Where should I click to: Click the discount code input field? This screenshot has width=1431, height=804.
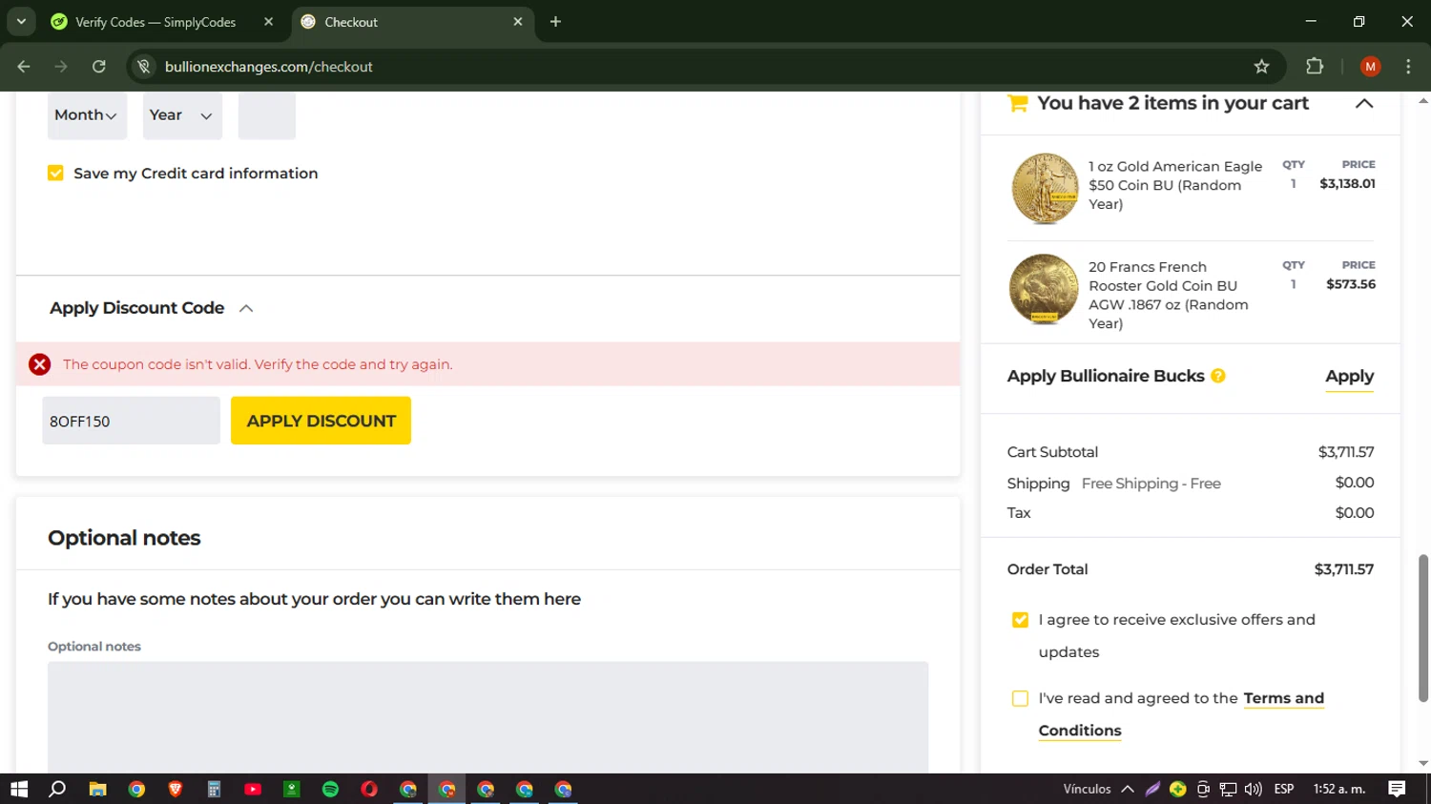pyautogui.click(x=131, y=421)
